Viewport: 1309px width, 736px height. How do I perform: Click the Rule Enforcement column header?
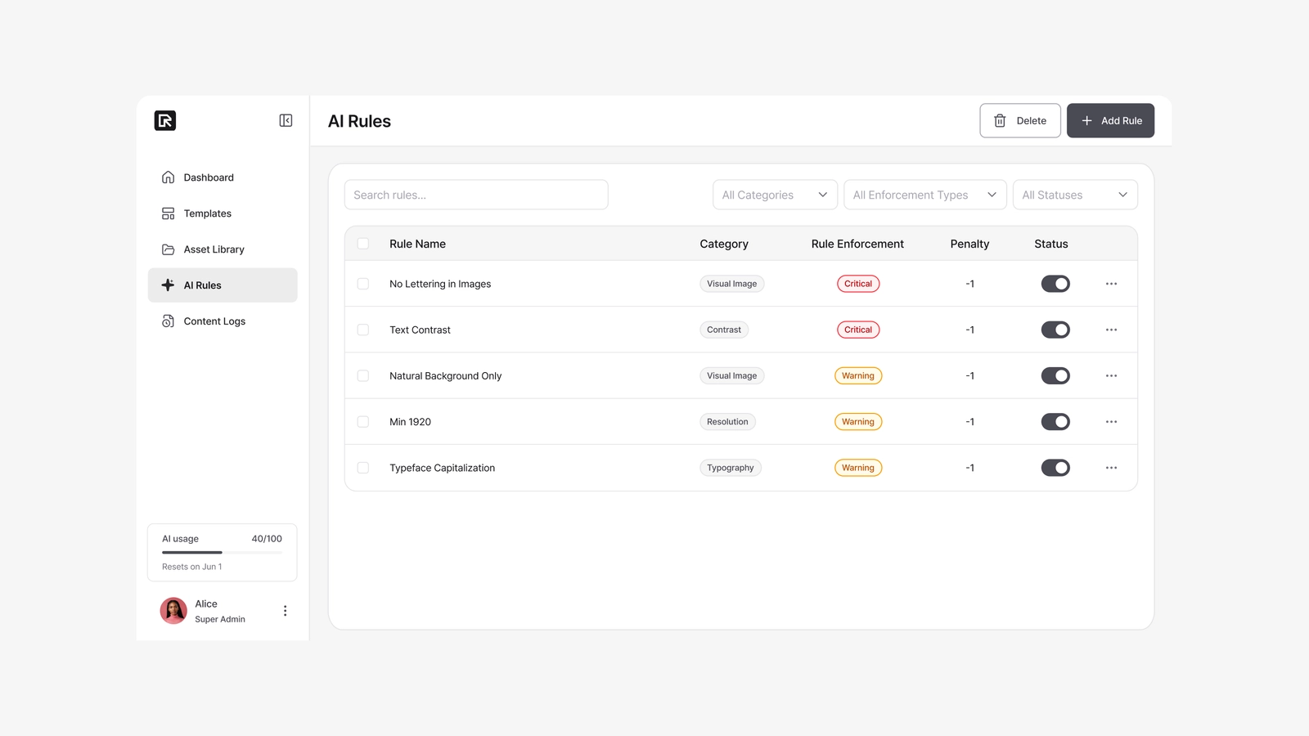coord(857,244)
